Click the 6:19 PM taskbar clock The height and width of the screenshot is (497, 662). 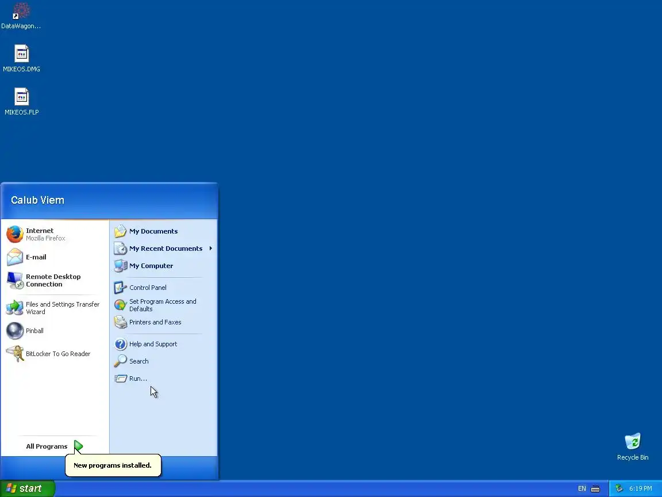(641, 488)
